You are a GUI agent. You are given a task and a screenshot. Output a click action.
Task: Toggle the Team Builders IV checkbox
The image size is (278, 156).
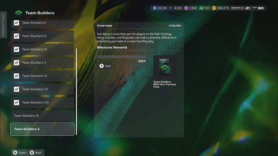click(16, 49)
